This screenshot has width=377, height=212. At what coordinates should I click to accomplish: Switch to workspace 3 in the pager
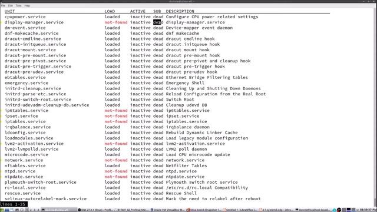click(34, 210)
